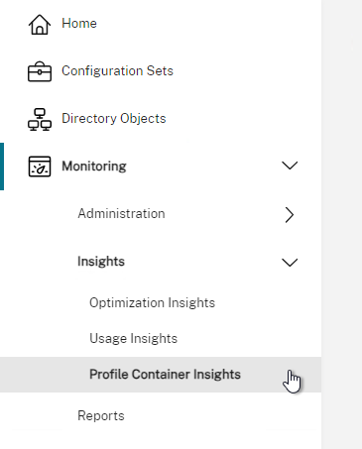Click the teal active indicator beside Monitoring

point(2,167)
